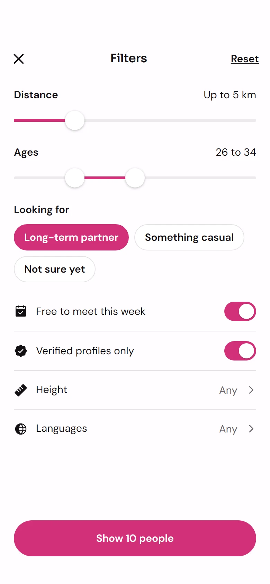Tap Show 10 people button

pyautogui.click(x=135, y=538)
